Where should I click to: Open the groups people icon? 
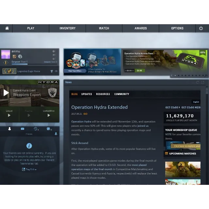(49, 129)
